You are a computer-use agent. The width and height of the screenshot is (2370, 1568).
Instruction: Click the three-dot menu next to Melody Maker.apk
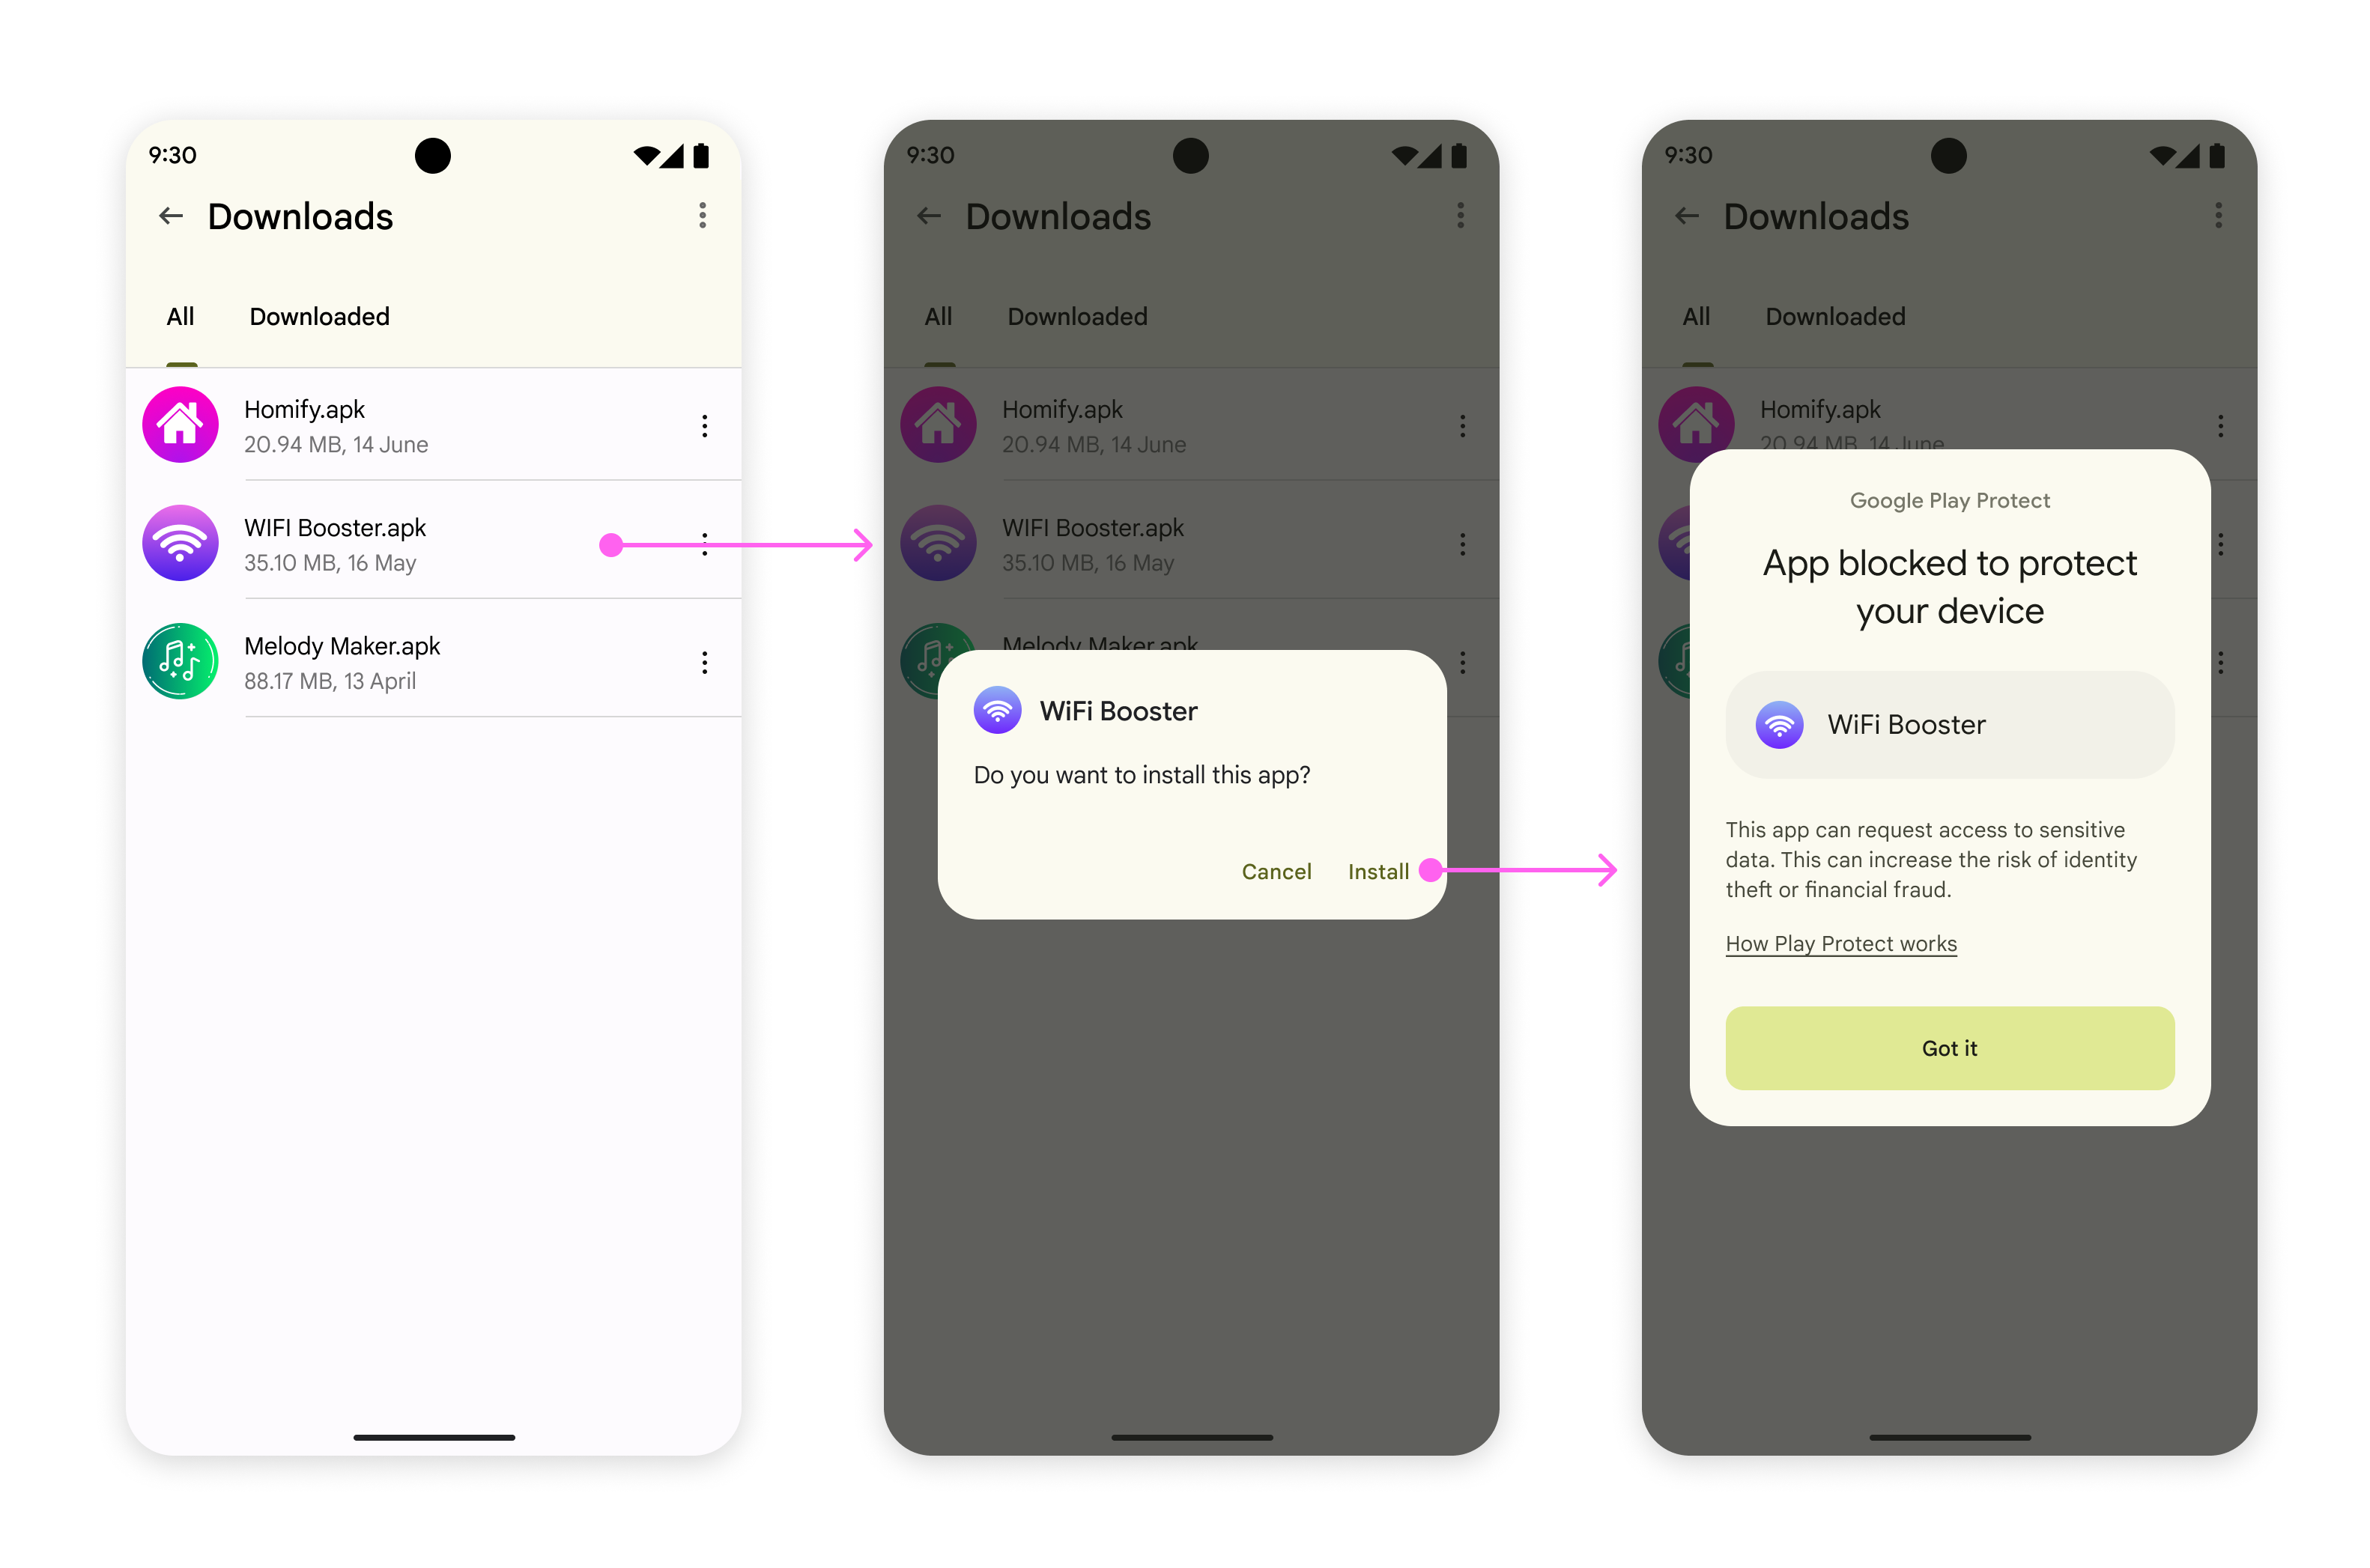(x=702, y=661)
